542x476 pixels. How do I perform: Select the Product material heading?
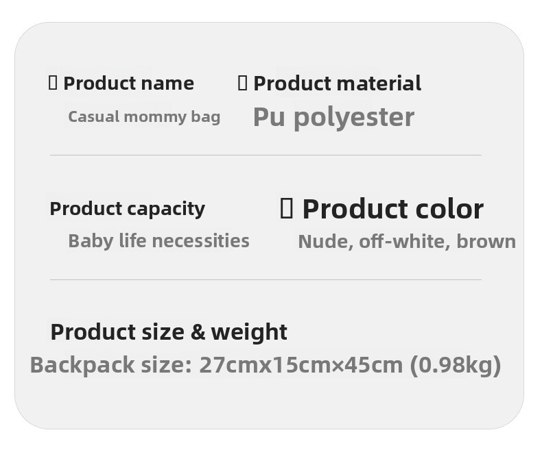337,84
